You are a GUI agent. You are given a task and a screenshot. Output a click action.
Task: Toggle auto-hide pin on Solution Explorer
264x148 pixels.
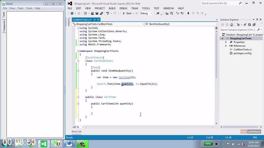257,20
